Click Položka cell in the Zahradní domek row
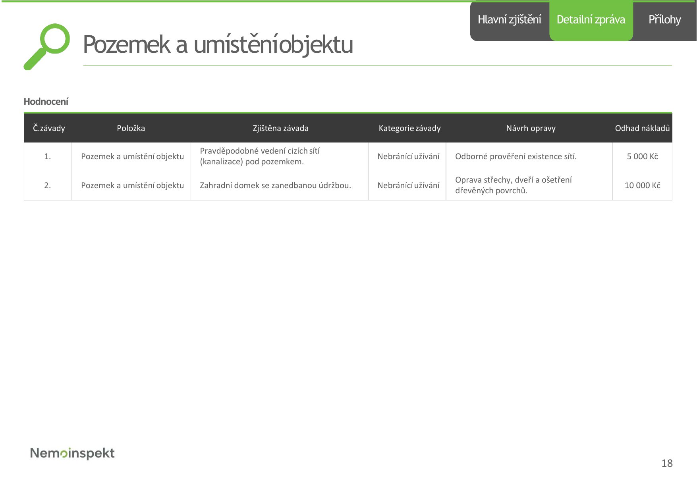Image resolution: width=697 pixels, height=493 pixels. 132,185
